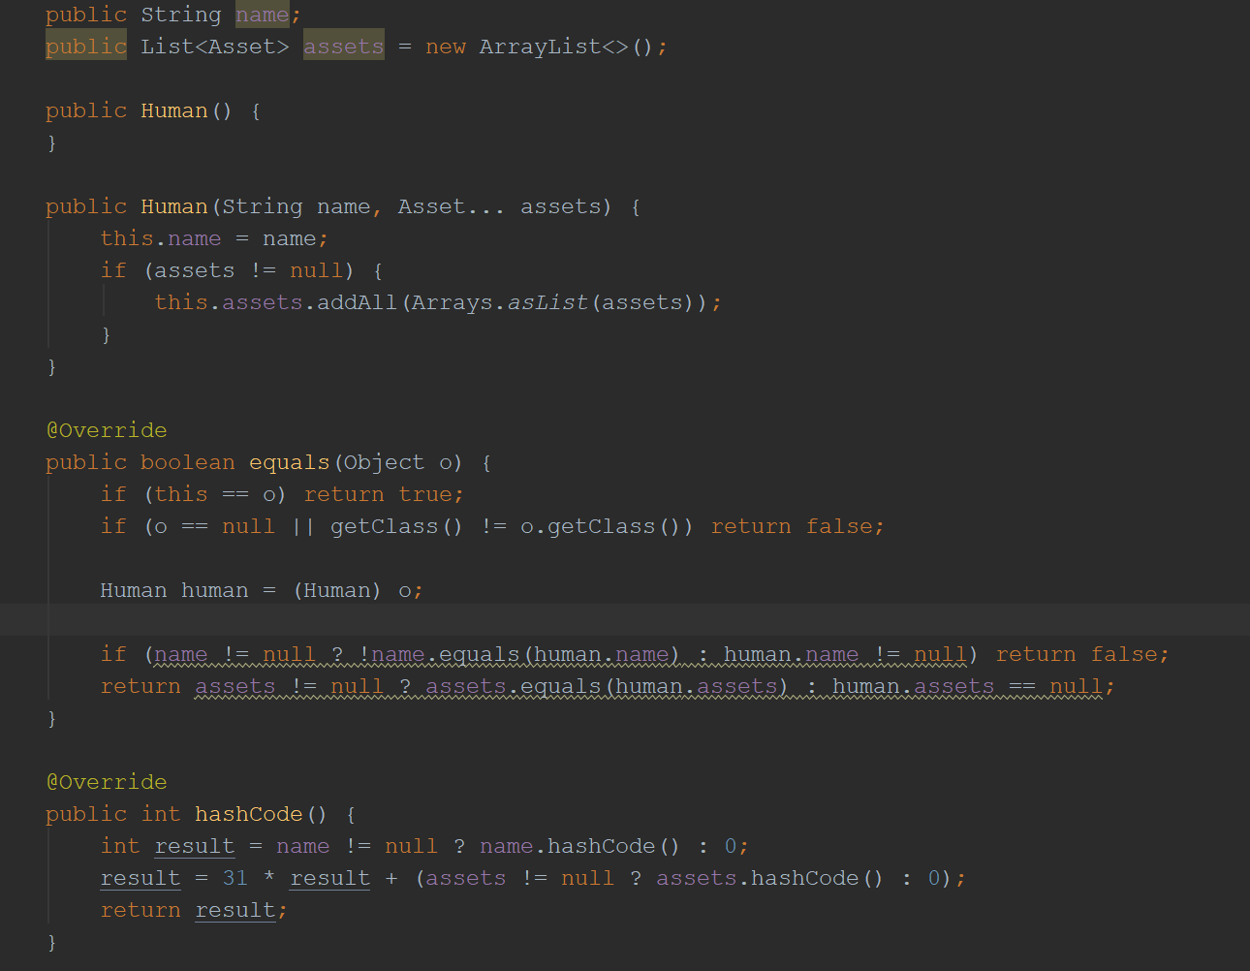Viewport: 1250px width, 971px height.
Task: Click 'int result' variable declaration
Action: (168, 846)
